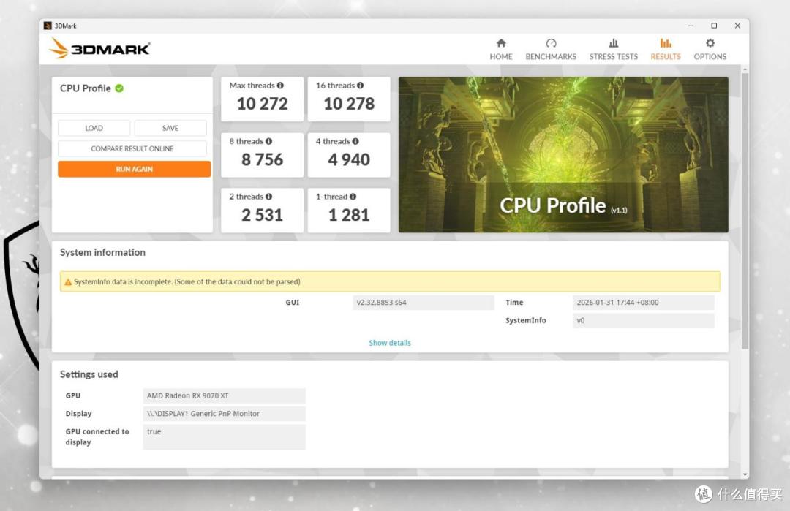Click COMPARE RESULT ONLINE button

132,148
